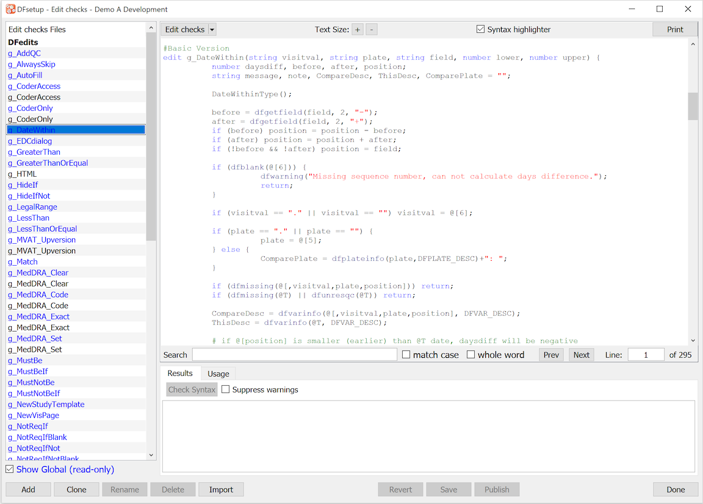Enable whole word search option

coord(471,355)
